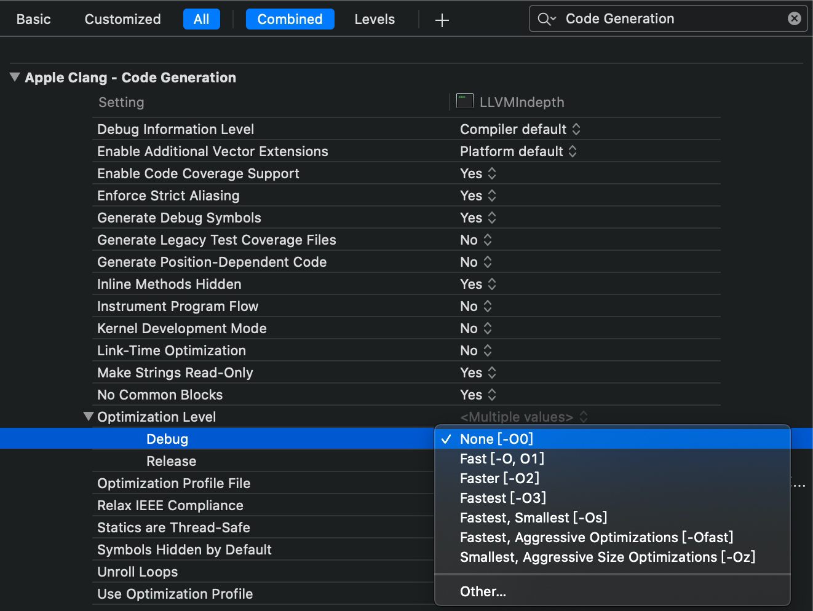Screen dimensions: 813x611
Task: Change Link-Time Optimization value
Action: (x=476, y=350)
